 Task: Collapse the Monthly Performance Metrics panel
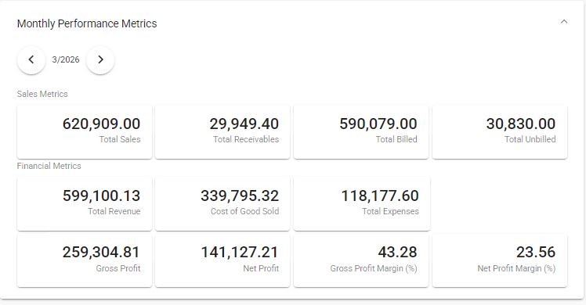pyautogui.click(x=564, y=22)
